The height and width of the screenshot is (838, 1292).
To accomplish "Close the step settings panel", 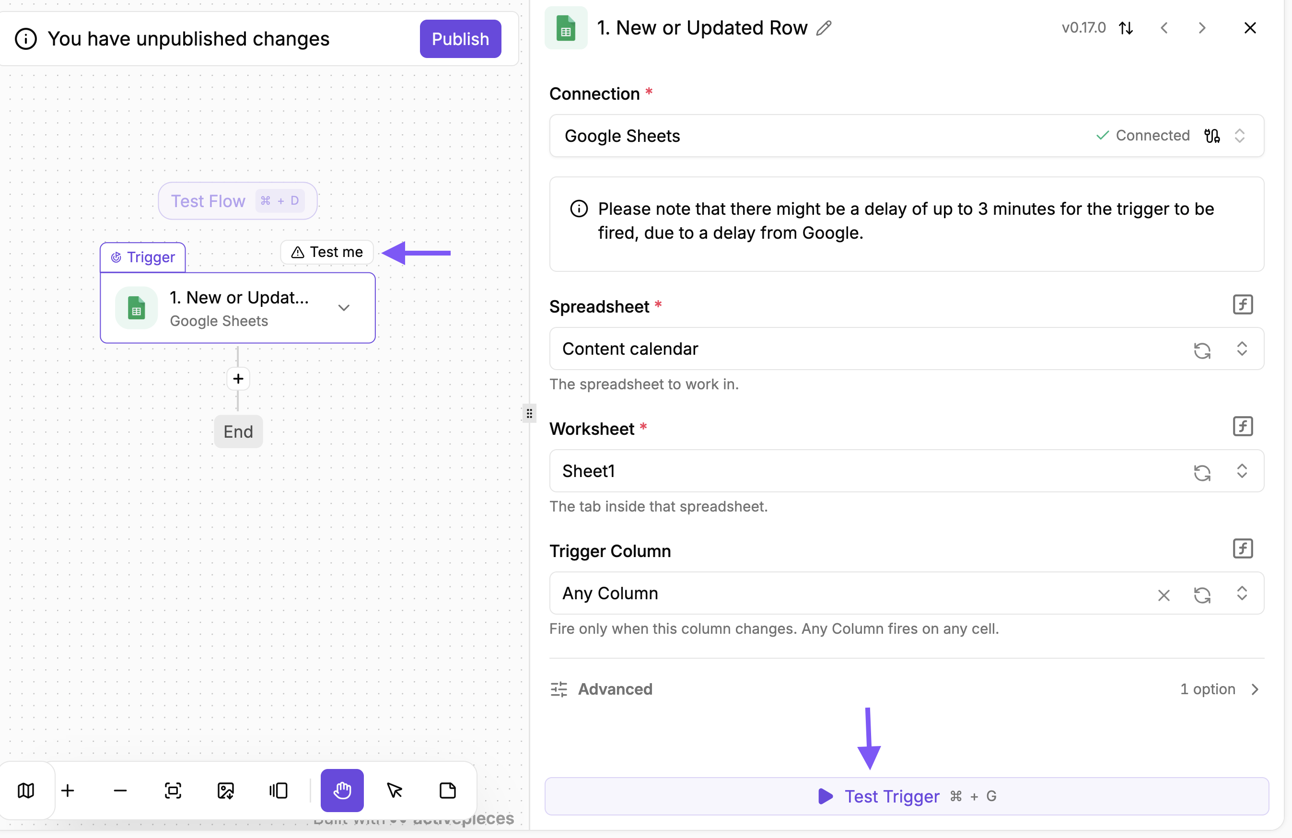I will point(1250,28).
